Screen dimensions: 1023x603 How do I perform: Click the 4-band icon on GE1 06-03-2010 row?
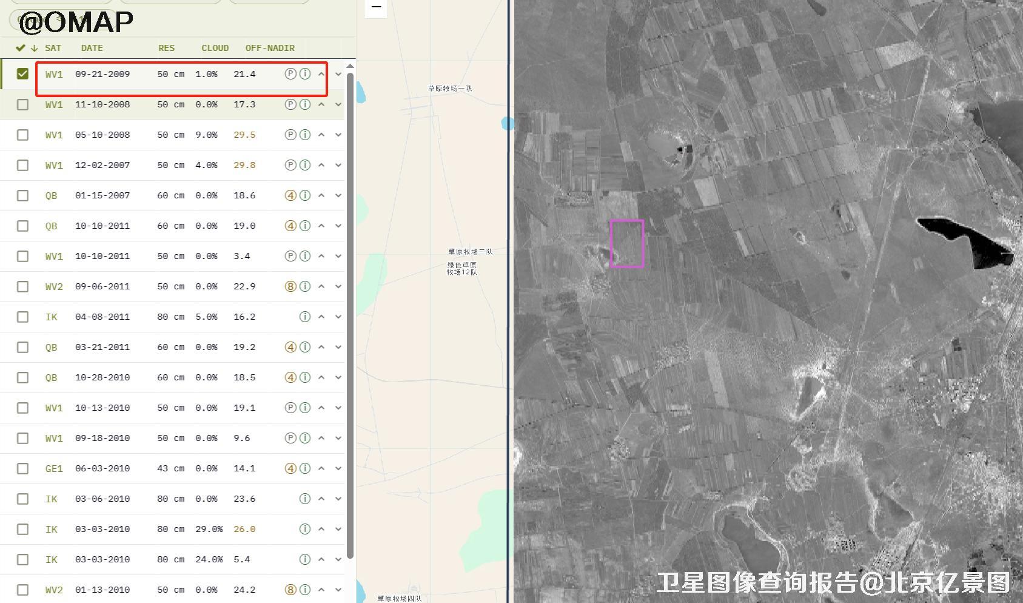point(290,468)
